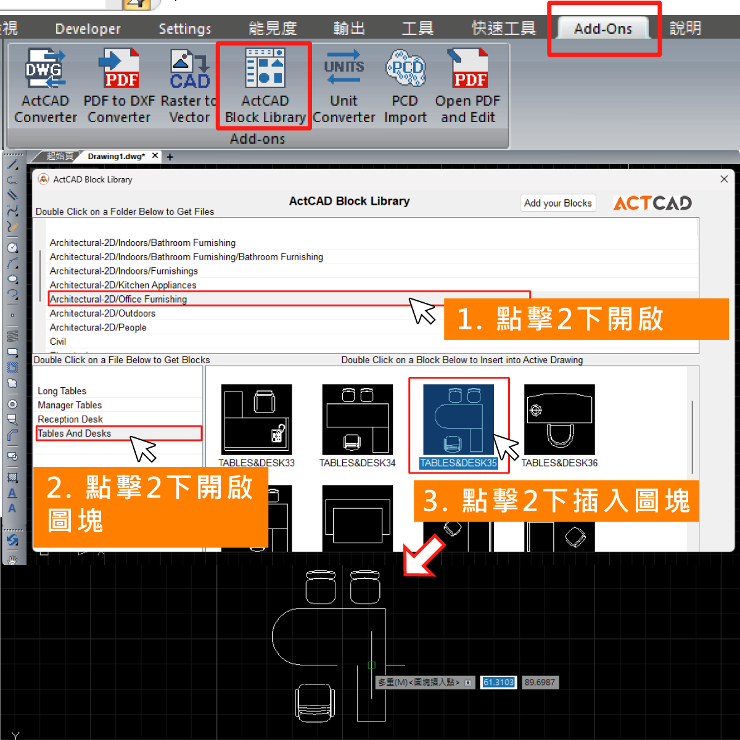
Task: Activate the Pan hand tool
Action: pyautogui.click(x=12, y=559)
